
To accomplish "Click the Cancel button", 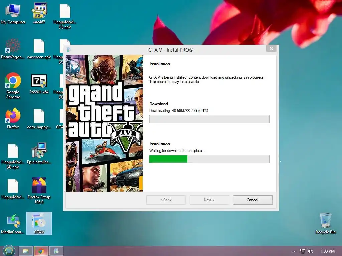I will click(x=252, y=200).
